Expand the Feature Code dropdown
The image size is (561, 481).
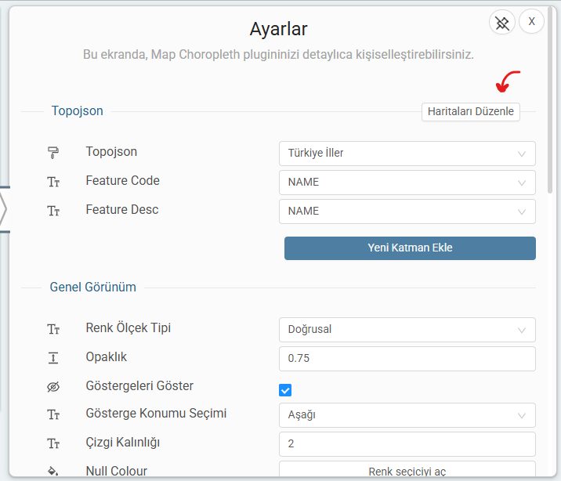[407, 183]
